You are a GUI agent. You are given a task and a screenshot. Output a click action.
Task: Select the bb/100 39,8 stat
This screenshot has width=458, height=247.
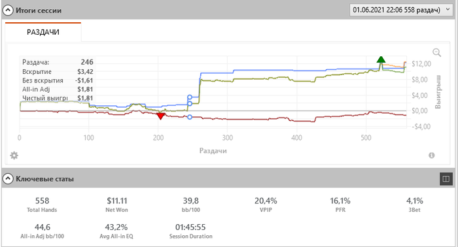tap(191, 205)
